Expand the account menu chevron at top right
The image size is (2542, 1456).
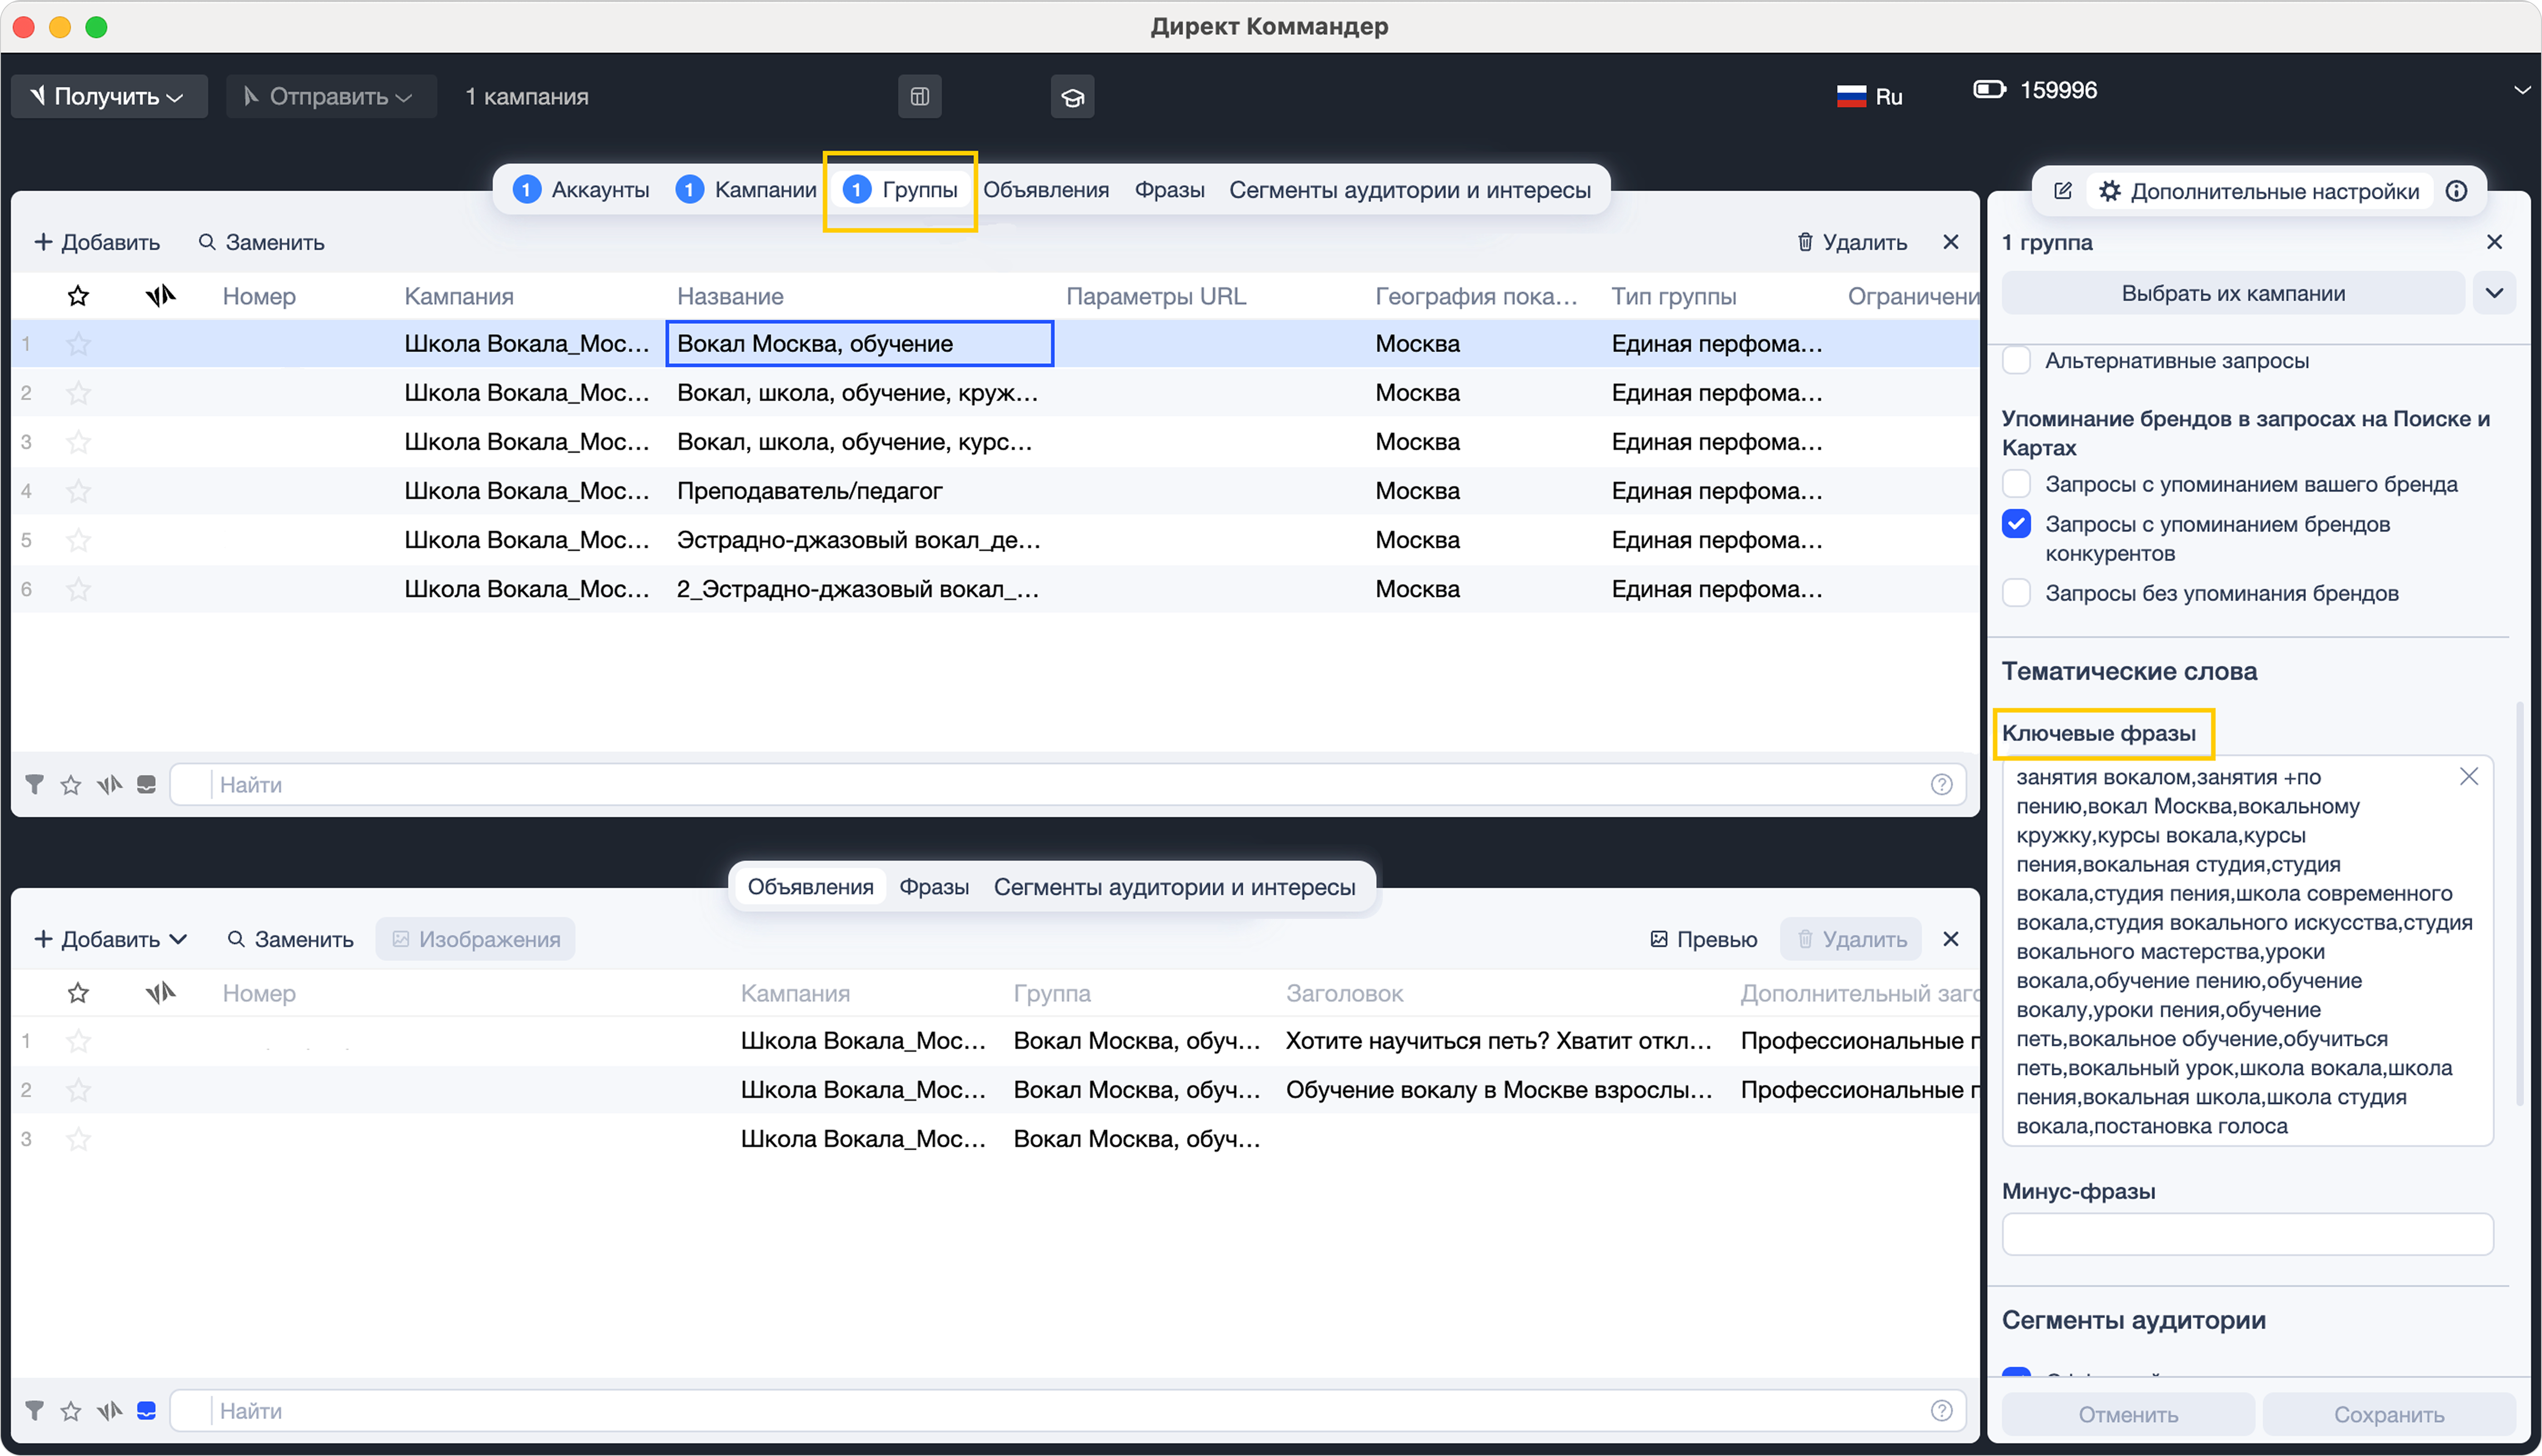[2522, 90]
